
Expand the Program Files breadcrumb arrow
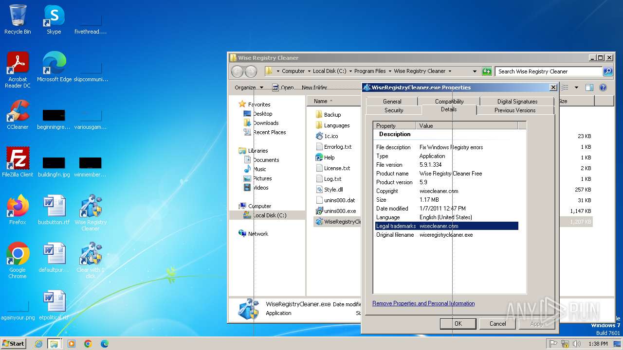[389, 71]
